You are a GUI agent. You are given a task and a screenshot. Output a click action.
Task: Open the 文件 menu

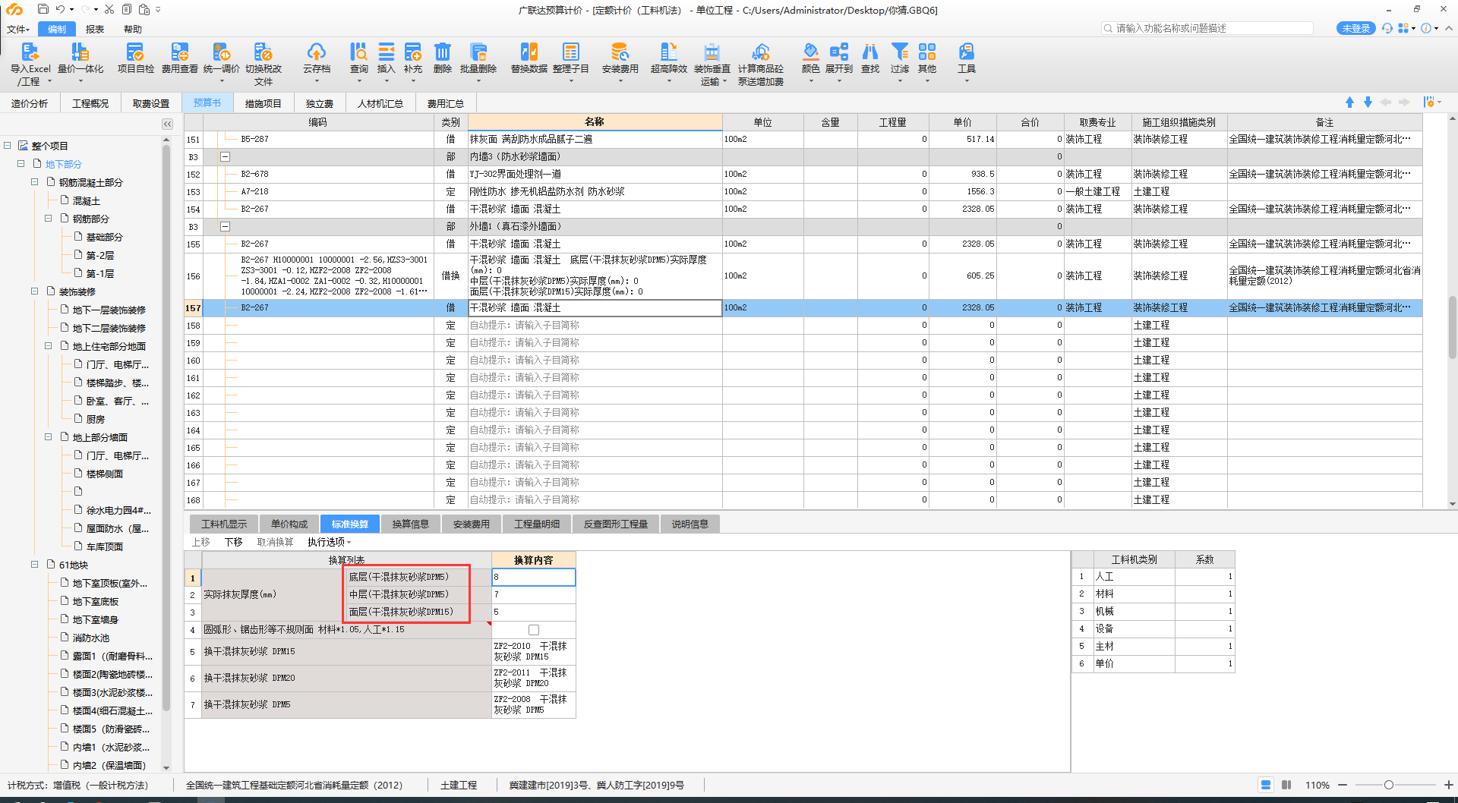(17, 29)
